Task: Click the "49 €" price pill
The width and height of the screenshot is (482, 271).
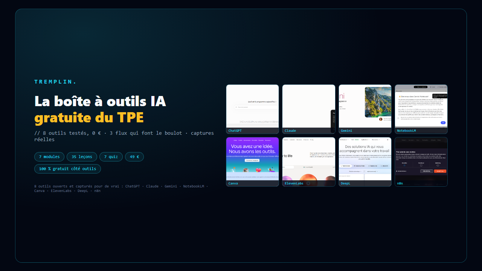Action: 134,157
